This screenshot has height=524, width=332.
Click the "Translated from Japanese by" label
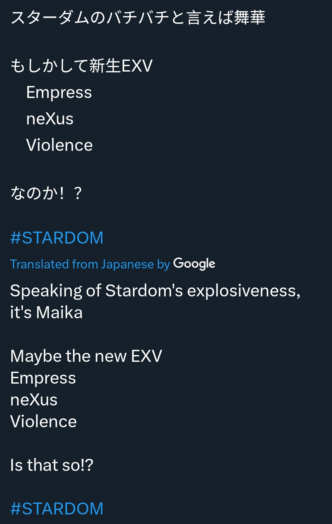click(90, 264)
